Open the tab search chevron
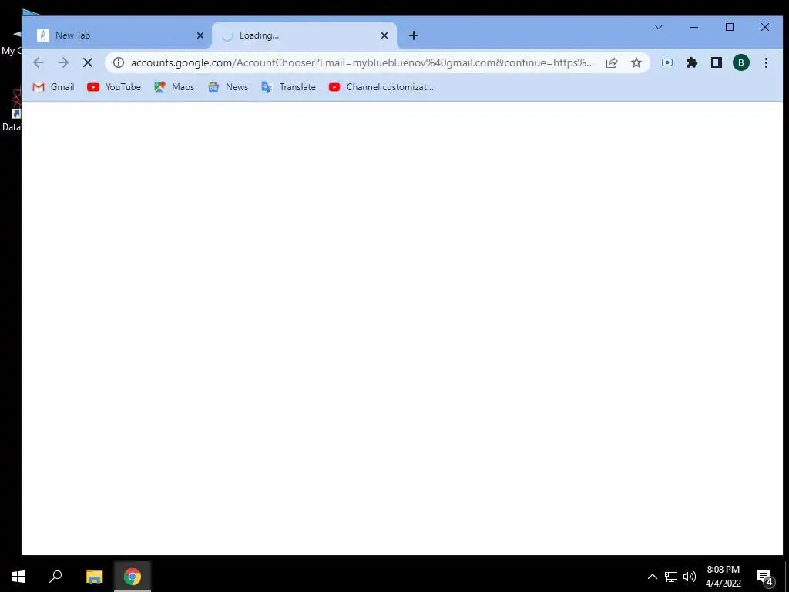The image size is (789, 592). (x=659, y=27)
